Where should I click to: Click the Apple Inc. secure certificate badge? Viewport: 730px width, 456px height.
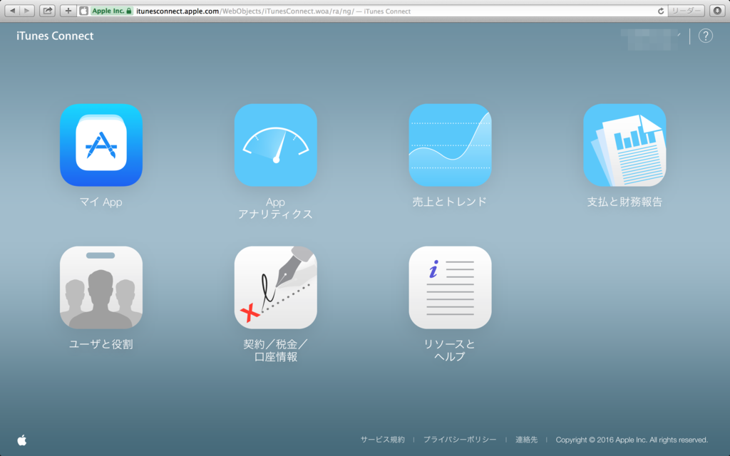coord(111,11)
